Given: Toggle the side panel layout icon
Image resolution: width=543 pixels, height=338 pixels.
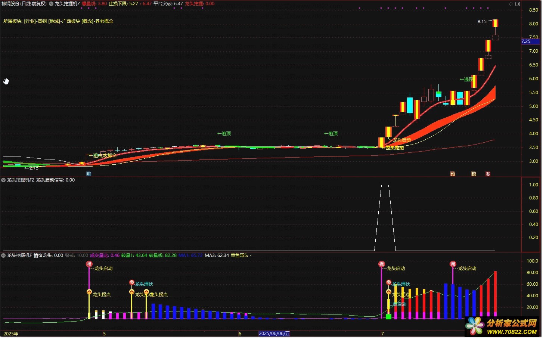Looking at the screenshot, I should coord(518,4).
